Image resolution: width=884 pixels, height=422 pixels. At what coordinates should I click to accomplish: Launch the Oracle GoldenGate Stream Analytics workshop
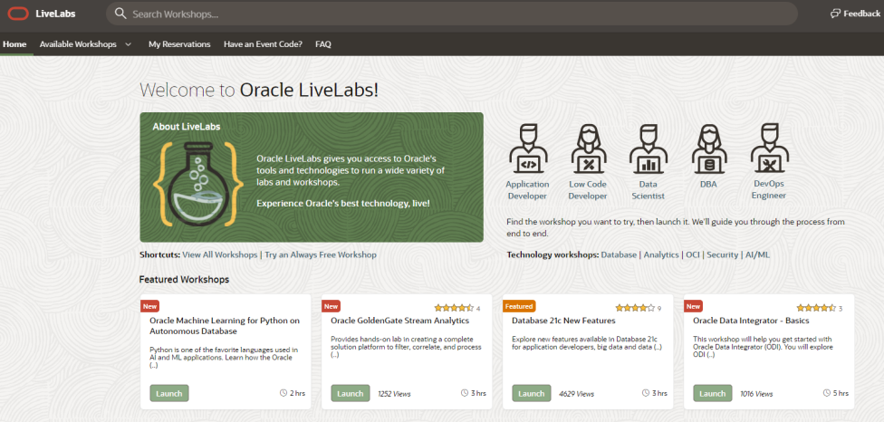(x=351, y=393)
